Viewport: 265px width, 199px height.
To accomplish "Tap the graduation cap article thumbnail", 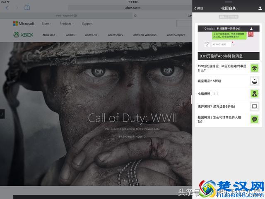I will (x=254, y=68).
